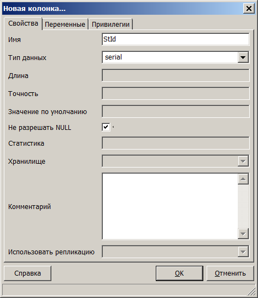Viewport: 258px width, 298px height.
Task: Click the comment scrollbar up arrow
Action: pos(243,179)
